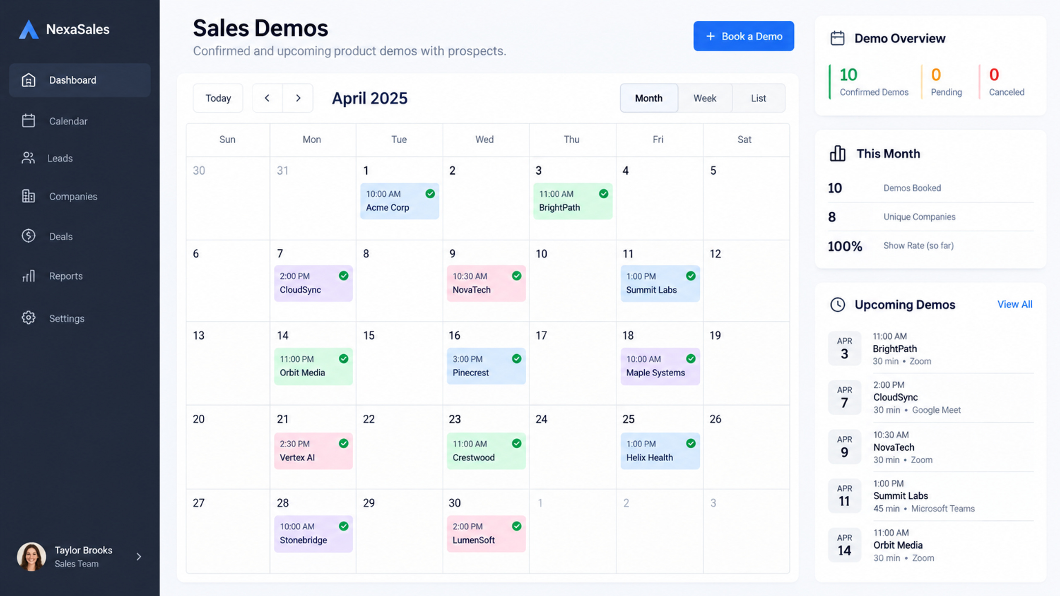This screenshot has height=596, width=1060.
Task: Open the Summit Labs 1:00 PM event
Action: pyautogui.click(x=660, y=283)
